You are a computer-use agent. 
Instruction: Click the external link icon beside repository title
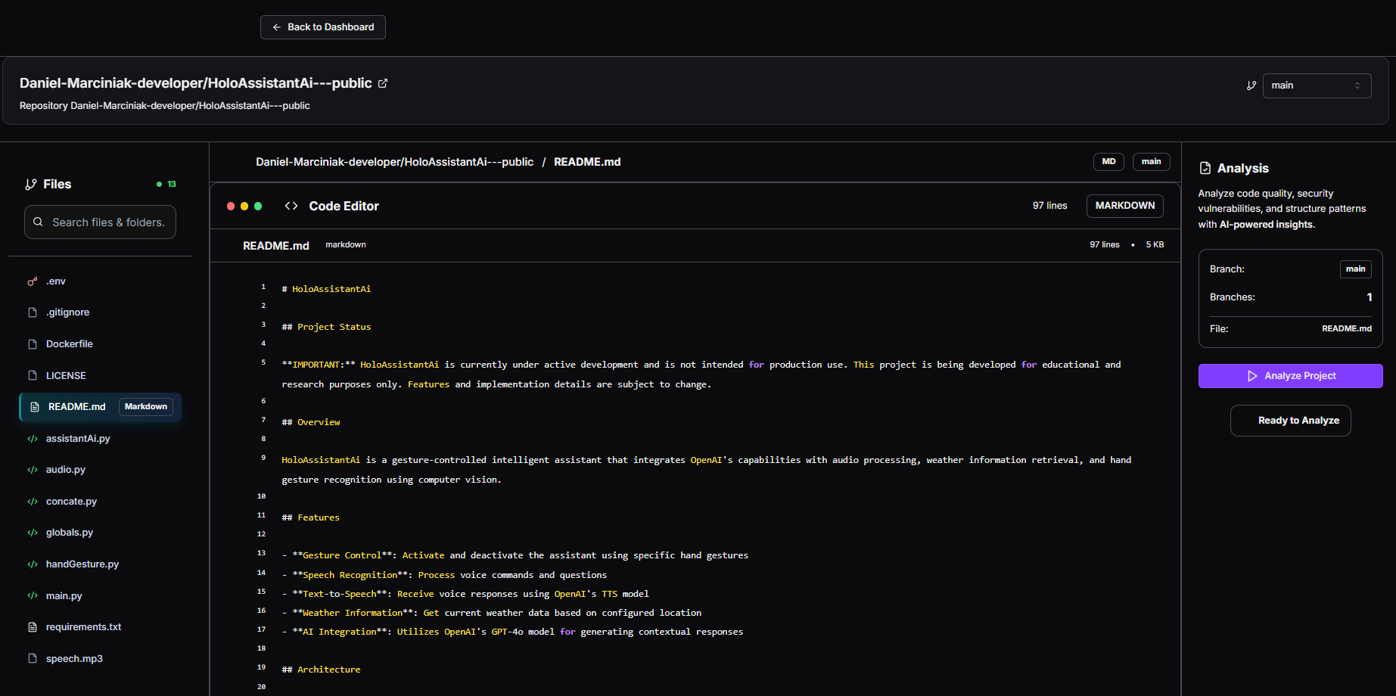click(x=383, y=83)
